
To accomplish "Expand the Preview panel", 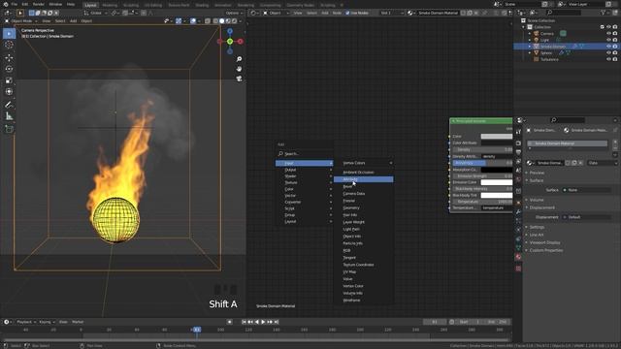I will 537,173.
